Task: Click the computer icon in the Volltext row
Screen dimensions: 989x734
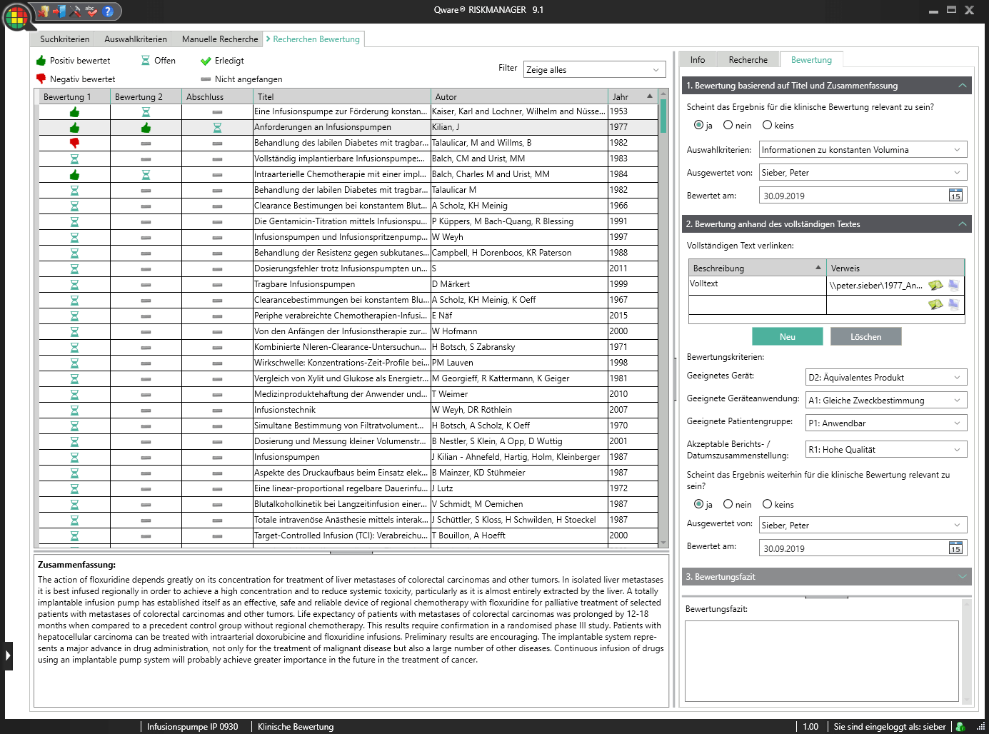Action: (953, 285)
